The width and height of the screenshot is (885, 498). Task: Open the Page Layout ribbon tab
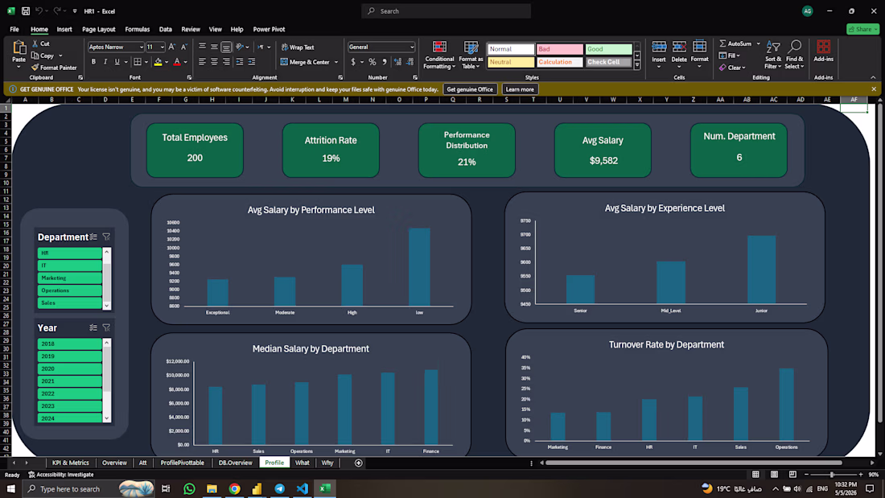[x=98, y=29]
